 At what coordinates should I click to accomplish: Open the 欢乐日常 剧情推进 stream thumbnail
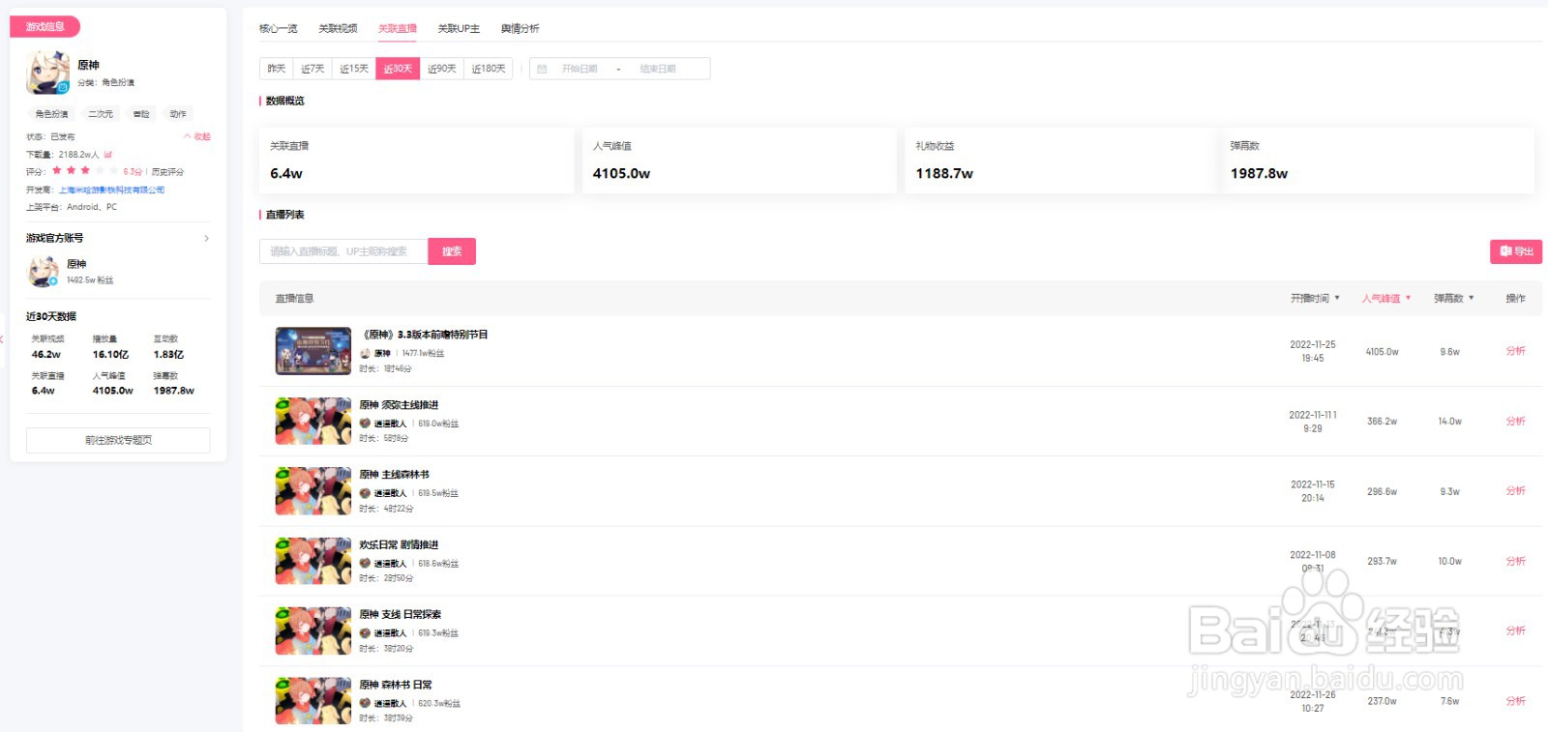[x=313, y=561]
